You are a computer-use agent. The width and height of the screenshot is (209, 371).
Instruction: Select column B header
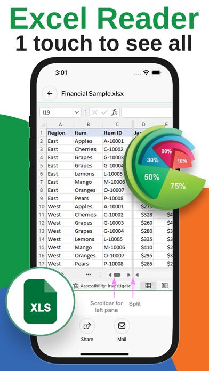[x=89, y=125]
